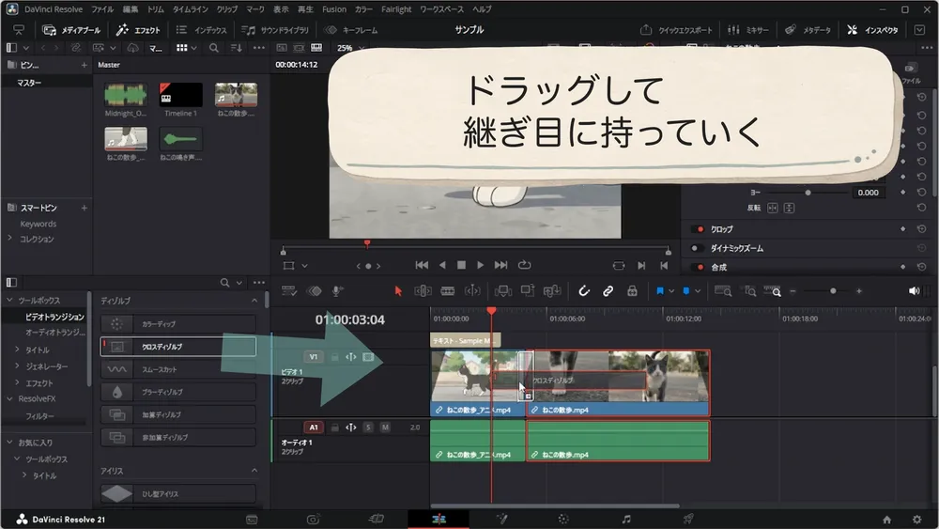This screenshot has height=529, width=939.
Task: Open the Fusion menu
Action: (334, 9)
